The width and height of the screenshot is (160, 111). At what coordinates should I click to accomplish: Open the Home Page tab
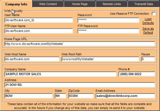80,4
